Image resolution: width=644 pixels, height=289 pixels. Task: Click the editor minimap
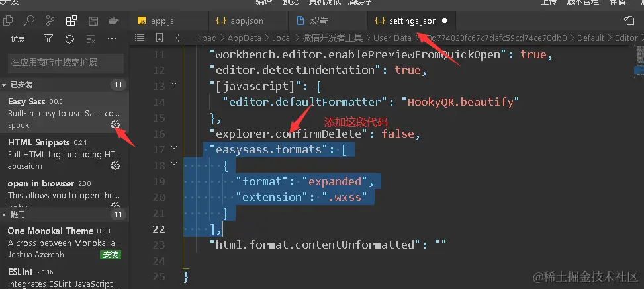click(x=639, y=62)
